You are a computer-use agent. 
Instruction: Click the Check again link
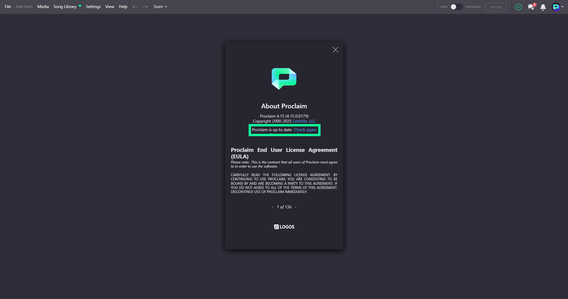(x=305, y=130)
